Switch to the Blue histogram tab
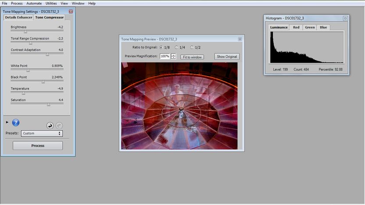365x205 pixels. [x=323, y=27]
